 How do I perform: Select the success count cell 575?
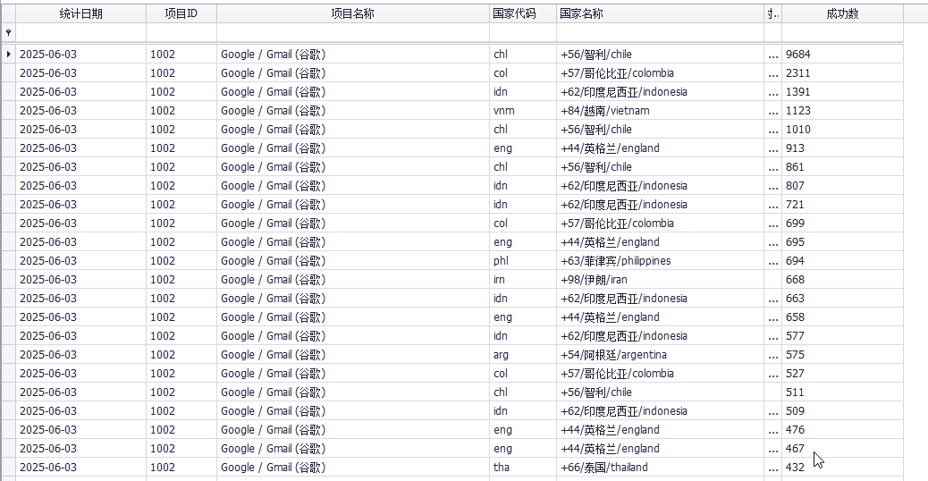pos(842,355)
